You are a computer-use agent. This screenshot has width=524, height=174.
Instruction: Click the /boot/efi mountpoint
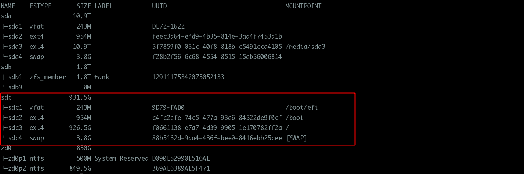(301, 107)
